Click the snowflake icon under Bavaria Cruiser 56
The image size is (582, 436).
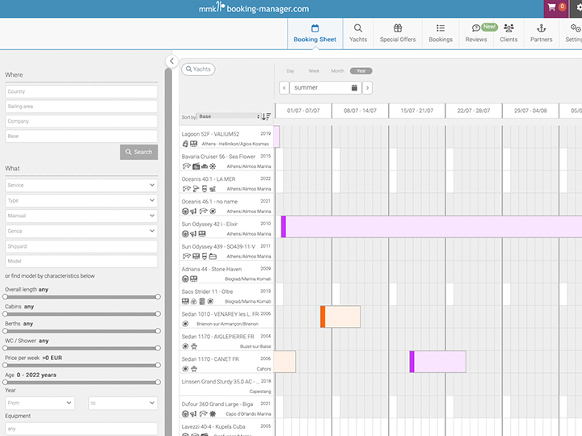pyautogui.click(x=213, y=166)
